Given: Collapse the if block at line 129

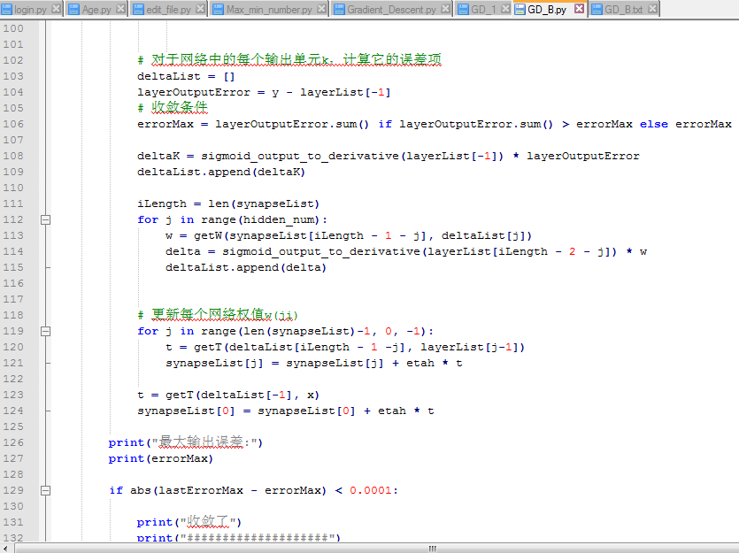Looking at the screenshot, I should pyautogui.click(x=45, y=490).
